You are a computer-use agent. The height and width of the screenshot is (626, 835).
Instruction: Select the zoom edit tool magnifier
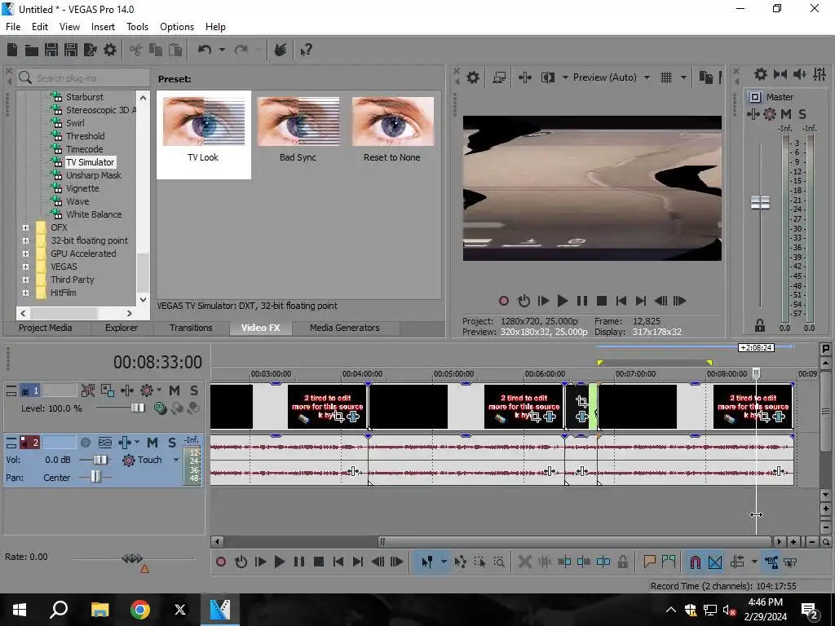[499, 562]
